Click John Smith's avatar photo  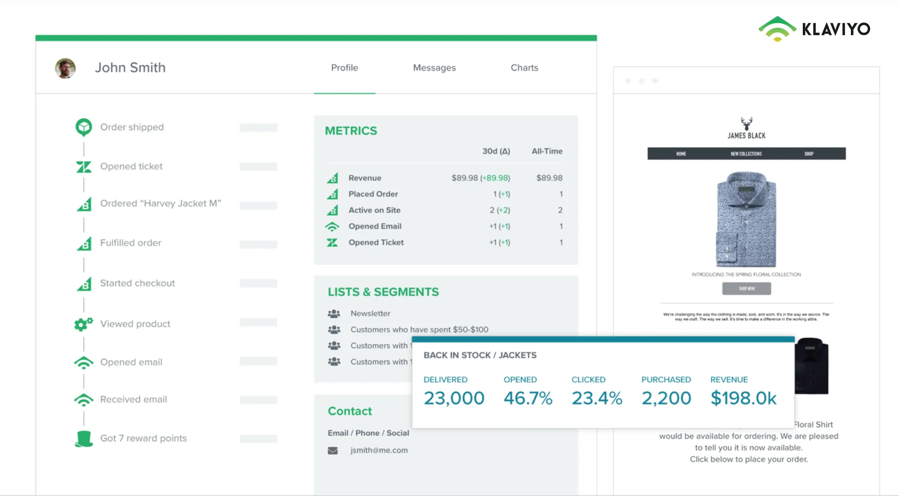[x=65, y=68]
